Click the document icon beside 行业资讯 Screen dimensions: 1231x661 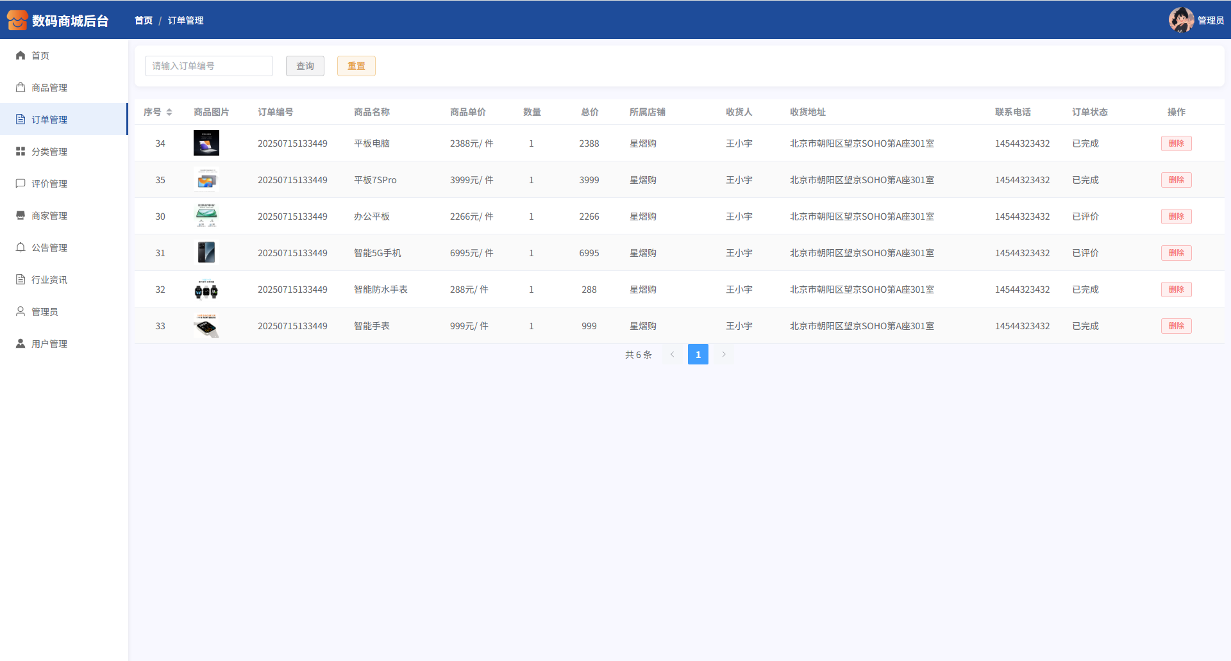[x=21, y=280]
